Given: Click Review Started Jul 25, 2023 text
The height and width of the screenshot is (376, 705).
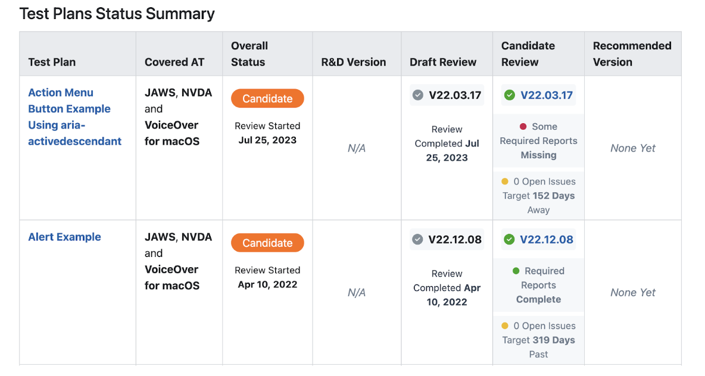Looking at the screenshot, I should pos(267,133).
